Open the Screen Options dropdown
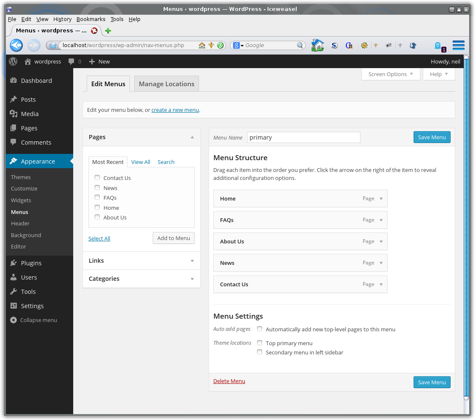This screenshot has width=475, height=420. click(390, 74)
